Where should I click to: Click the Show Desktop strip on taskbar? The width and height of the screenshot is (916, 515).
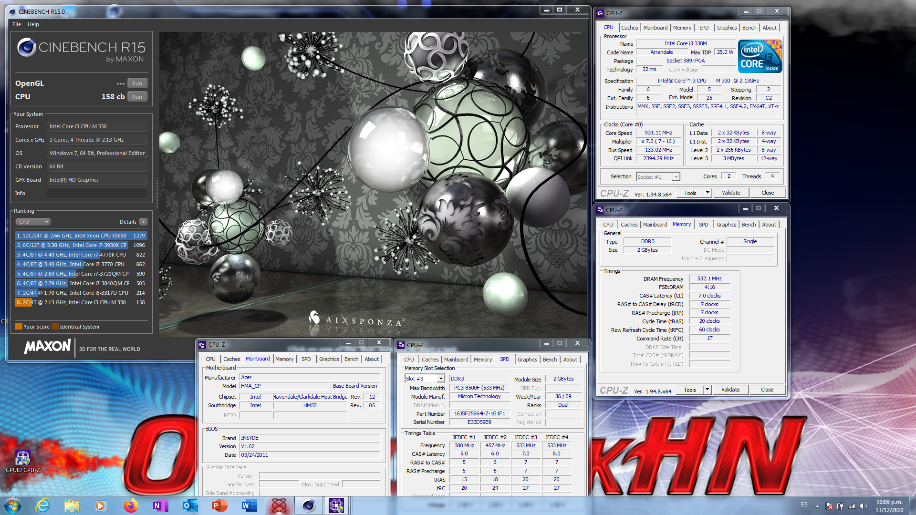[x=912, y=506]
